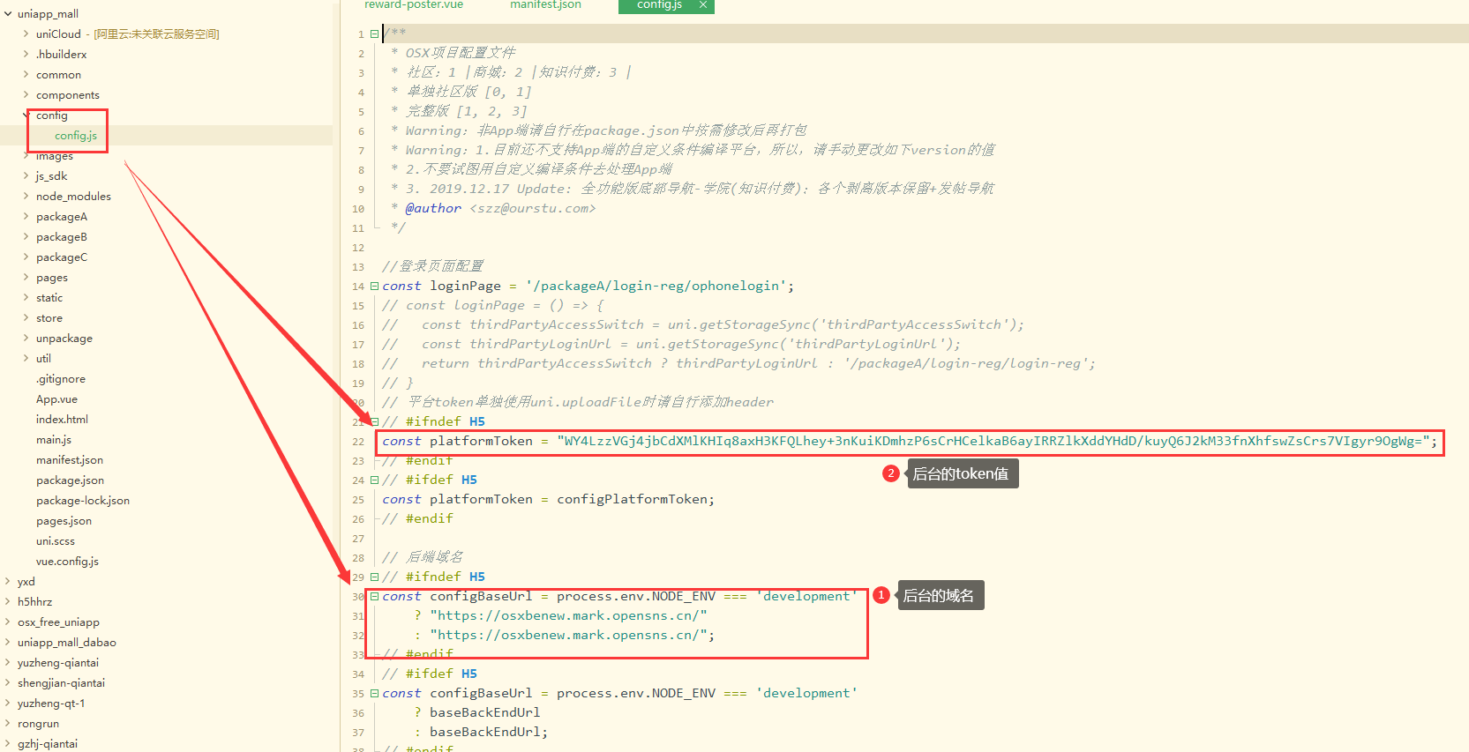
Task: Click the URL string on line 31
Action: pos(568,616)
